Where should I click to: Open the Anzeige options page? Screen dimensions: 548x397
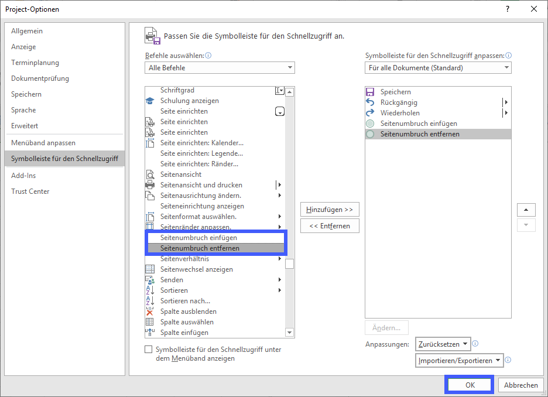point(64,46)
